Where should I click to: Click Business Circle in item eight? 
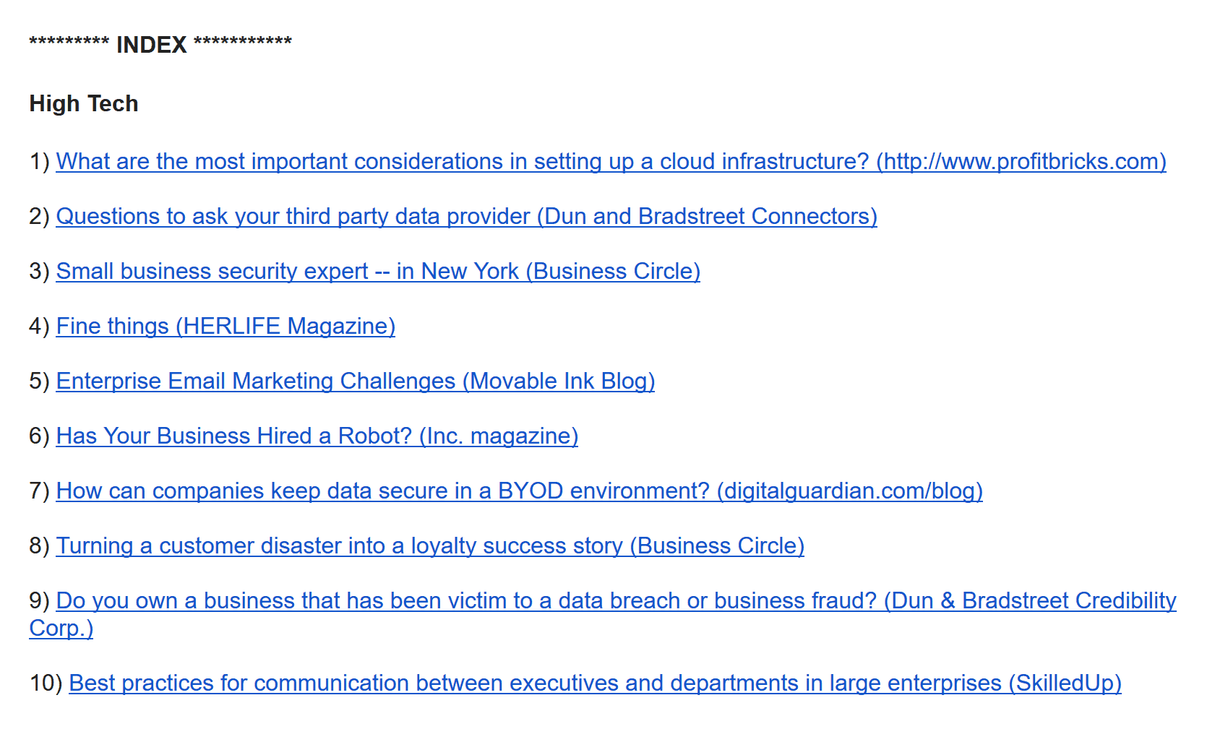coord(717,545)
